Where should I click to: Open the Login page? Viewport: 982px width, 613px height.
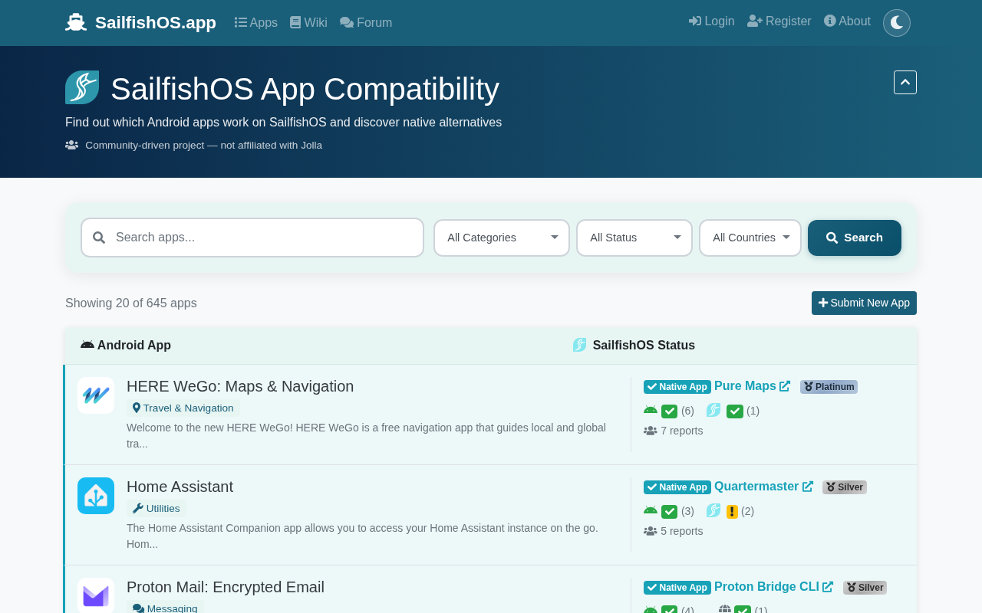pyautogui.click(x=711, y=21)
